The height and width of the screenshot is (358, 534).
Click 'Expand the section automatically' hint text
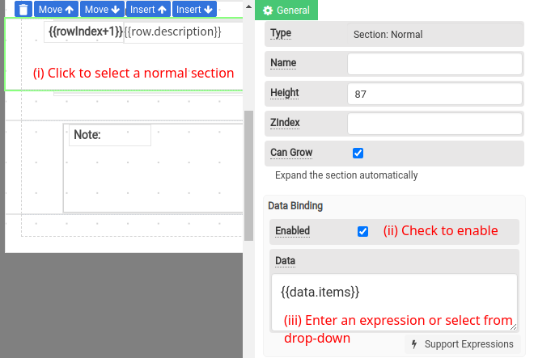coord(346,175)
